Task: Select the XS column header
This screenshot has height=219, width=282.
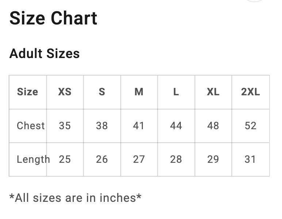Action: 65,92
